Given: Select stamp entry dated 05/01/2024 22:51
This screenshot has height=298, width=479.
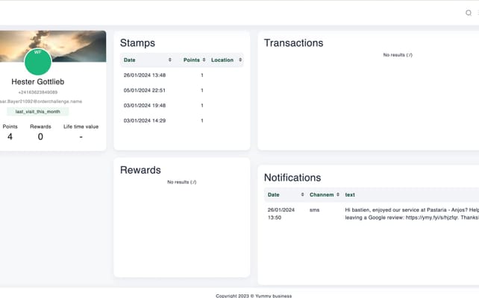Looking at the screenshot, I should click(x=145, y=90).
